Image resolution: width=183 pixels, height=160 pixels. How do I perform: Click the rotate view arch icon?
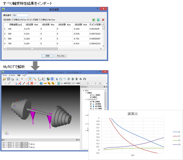[85, 79]
